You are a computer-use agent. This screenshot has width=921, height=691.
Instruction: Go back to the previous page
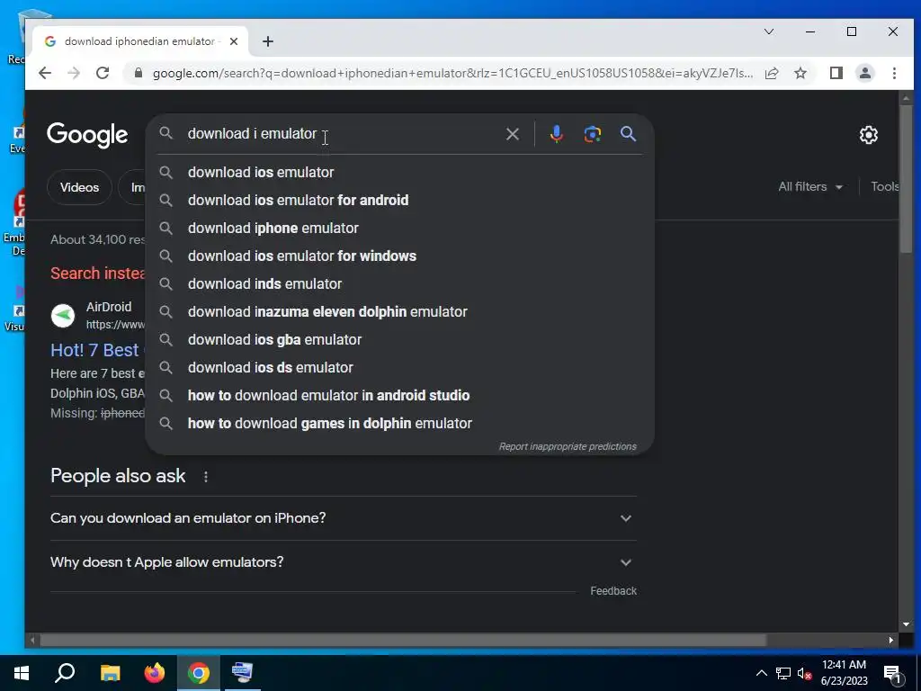[45, 73]
